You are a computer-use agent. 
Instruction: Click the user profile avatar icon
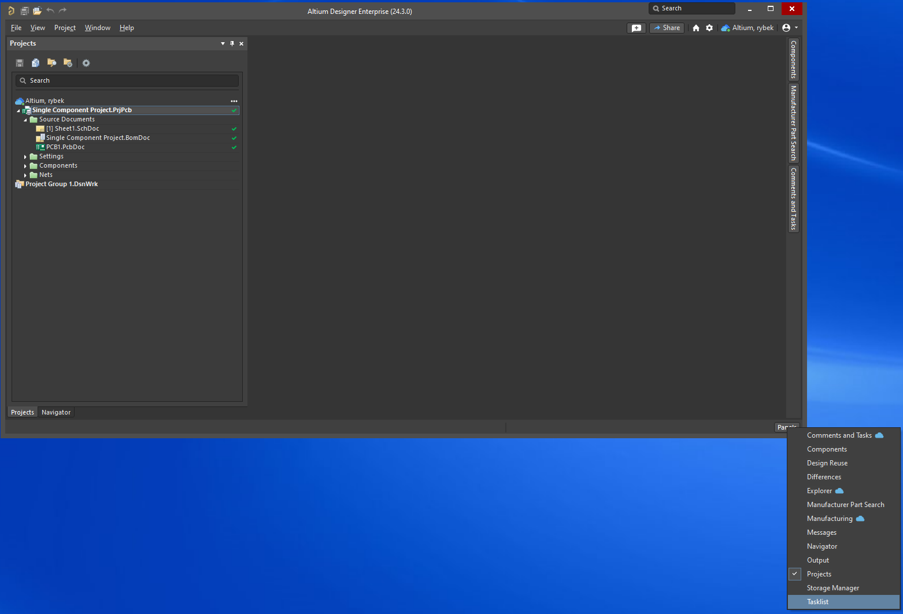pos(786,28)
